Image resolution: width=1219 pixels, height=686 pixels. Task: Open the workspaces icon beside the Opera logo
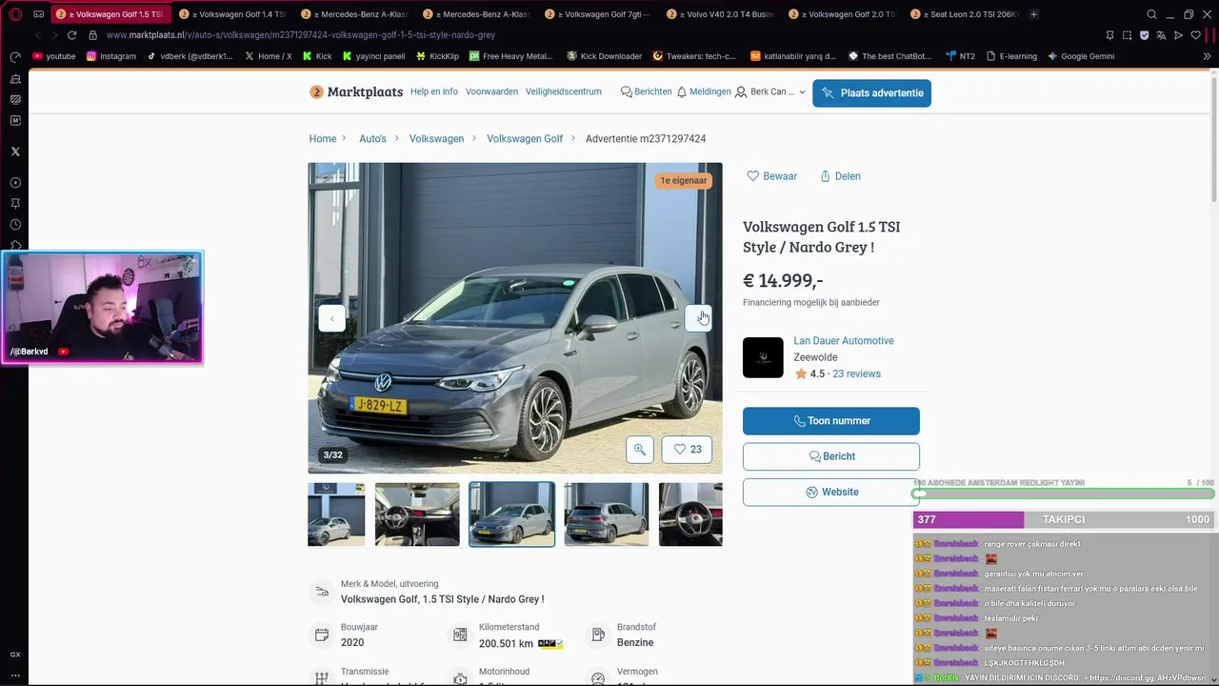pyautogui.click(x=38, y=14)
